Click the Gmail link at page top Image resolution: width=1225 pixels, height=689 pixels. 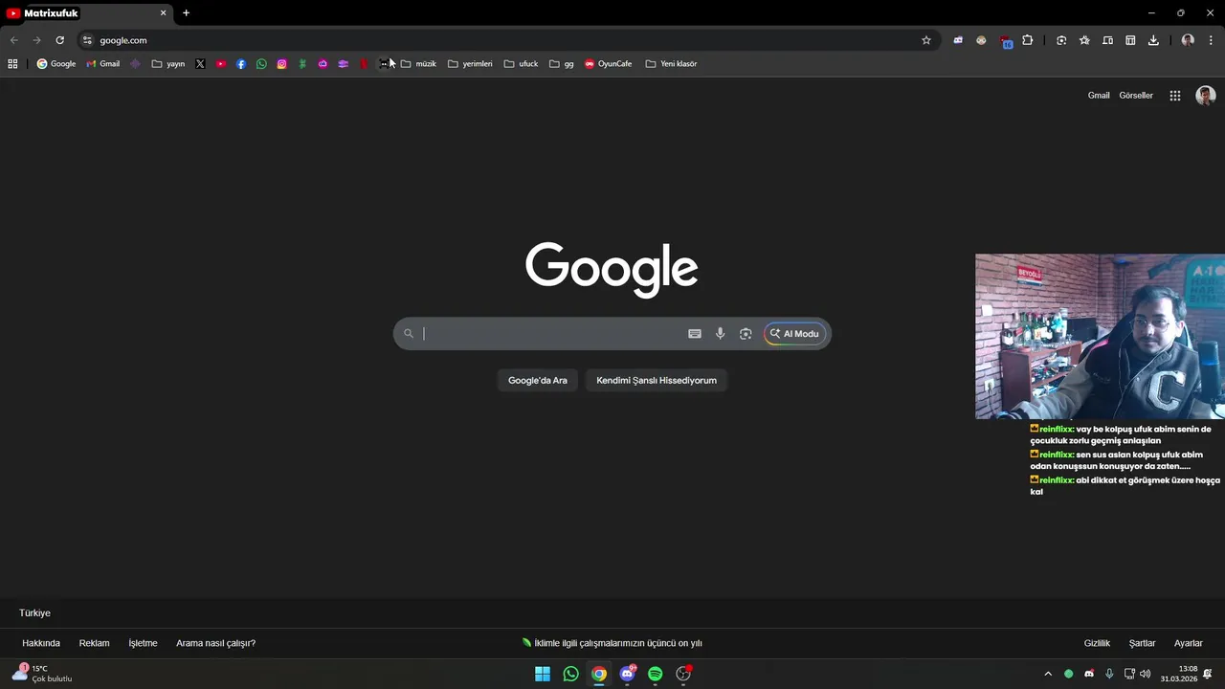click(1099, 96)
